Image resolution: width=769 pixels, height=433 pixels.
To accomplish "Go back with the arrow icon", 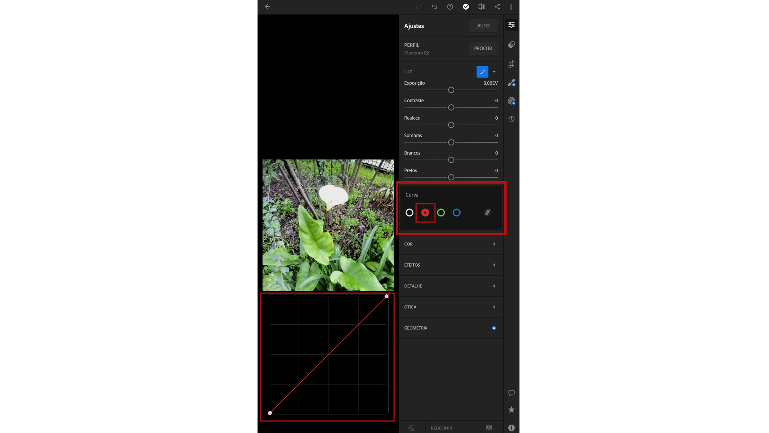I will (x=268, y=7).
